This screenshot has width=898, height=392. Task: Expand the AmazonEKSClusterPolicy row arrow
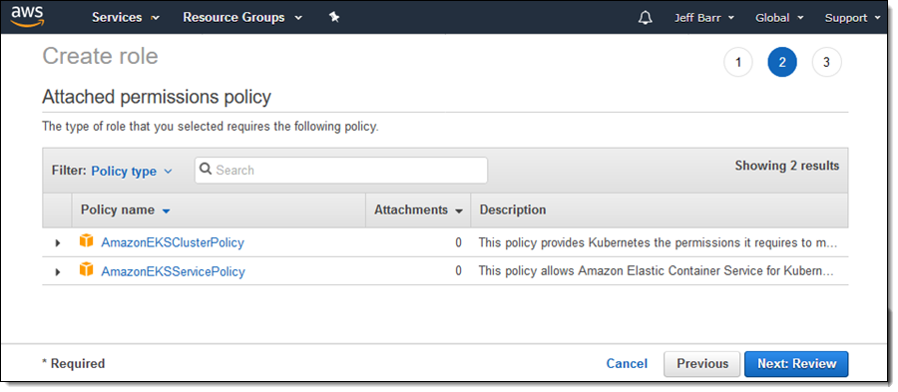point(57,242)
